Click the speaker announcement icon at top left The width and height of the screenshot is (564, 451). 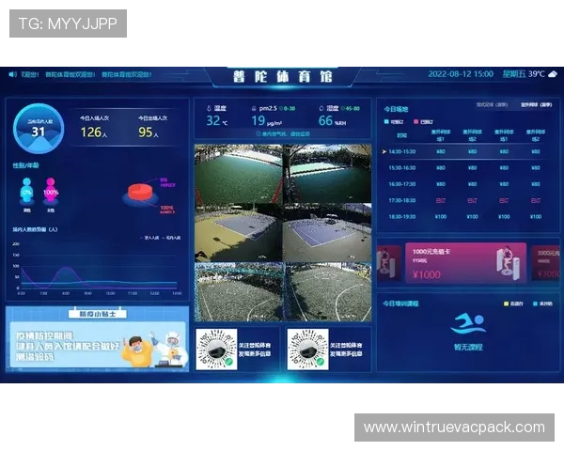(13, 74)
